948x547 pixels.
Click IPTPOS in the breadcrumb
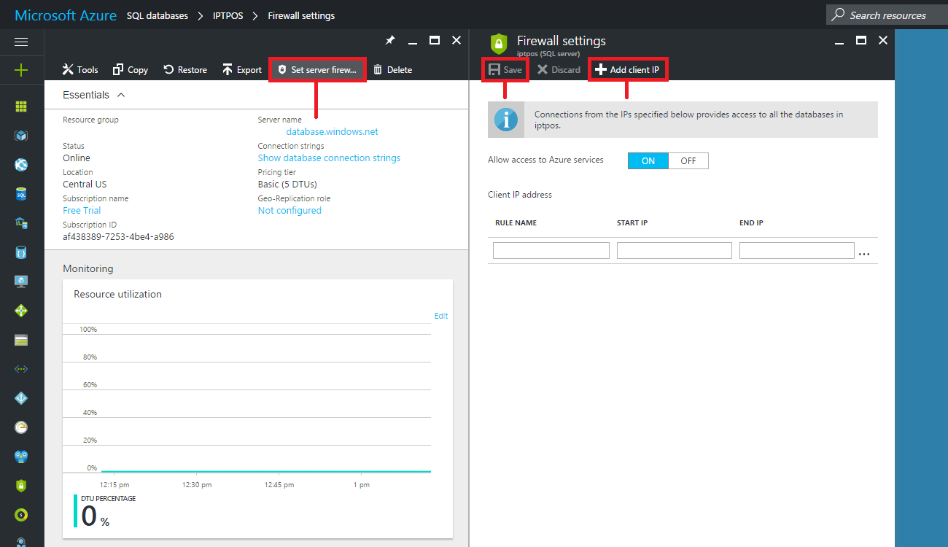pos(228,15)
